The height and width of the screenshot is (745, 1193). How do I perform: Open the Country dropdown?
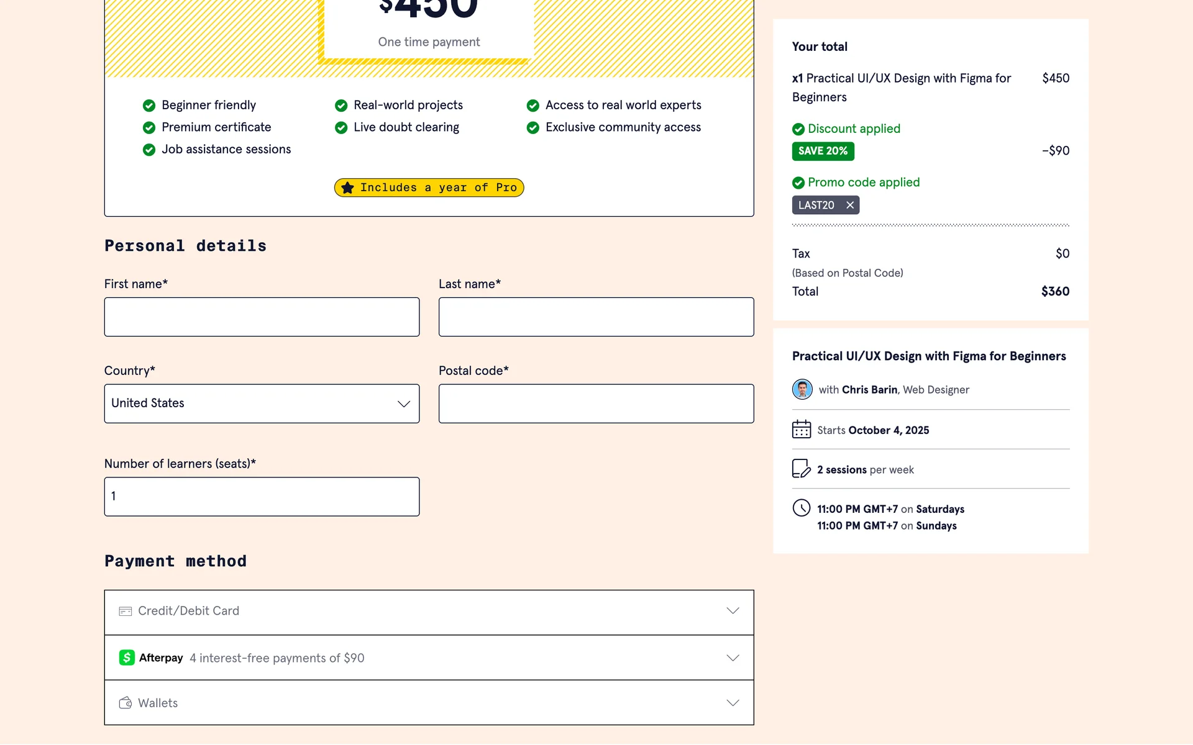click(x=262, y=404)
